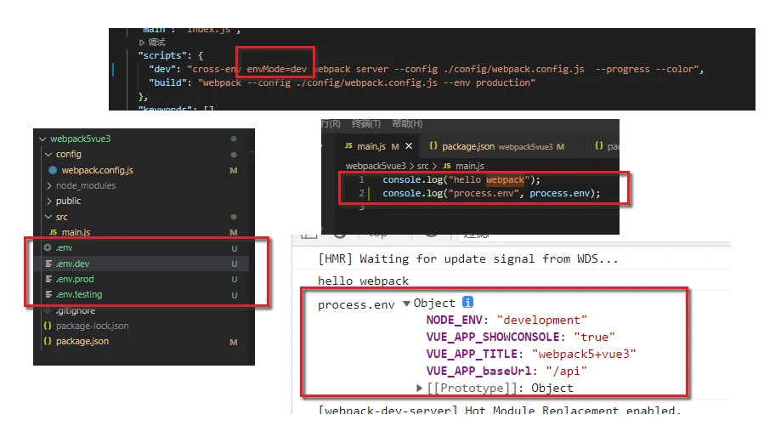
Task: Click the highlighted word webpack in line 1
Action: click(505, 180)
